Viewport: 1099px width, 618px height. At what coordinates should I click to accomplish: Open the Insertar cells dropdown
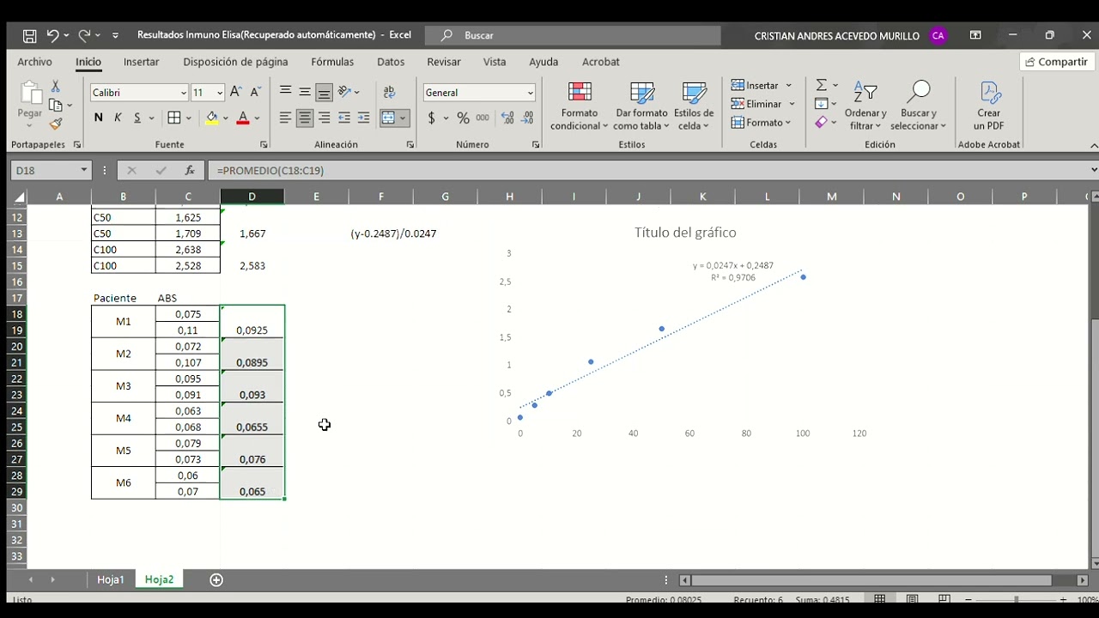pyautogui.click(x=788, y=85)
